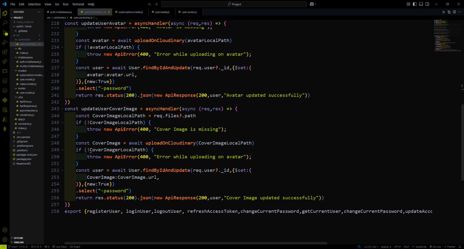This screenshot has width=464, height=249.
Task: Collapse the middlewares folder
Action: click(26, 57)
